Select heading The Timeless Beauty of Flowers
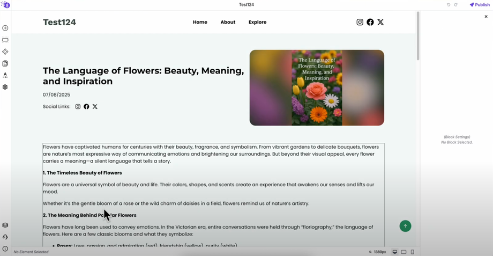This screenshot has height=256, width=493. [83, 173]
